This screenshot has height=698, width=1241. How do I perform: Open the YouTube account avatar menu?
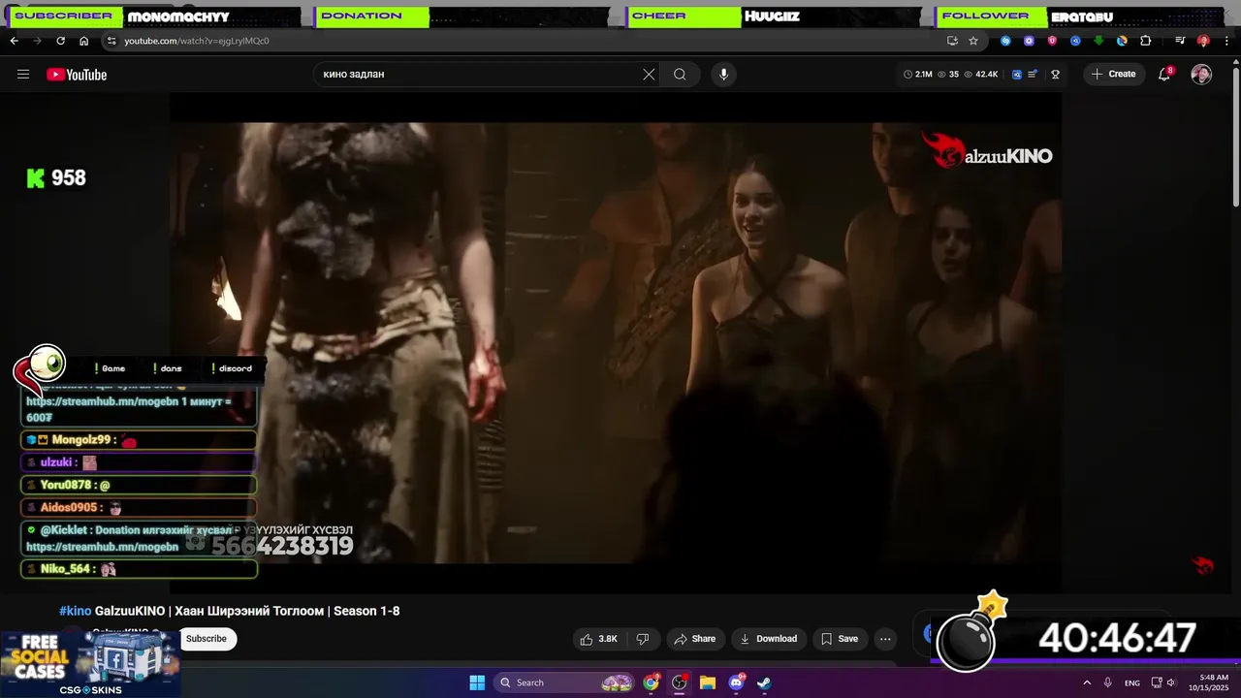coord(1201,75)
